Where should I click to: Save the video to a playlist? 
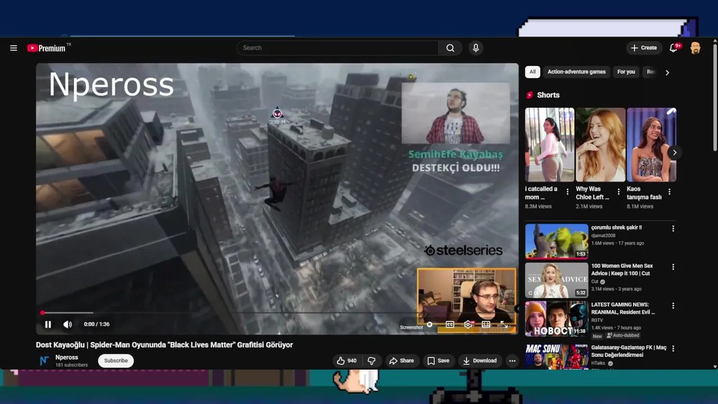pos(438,361)
